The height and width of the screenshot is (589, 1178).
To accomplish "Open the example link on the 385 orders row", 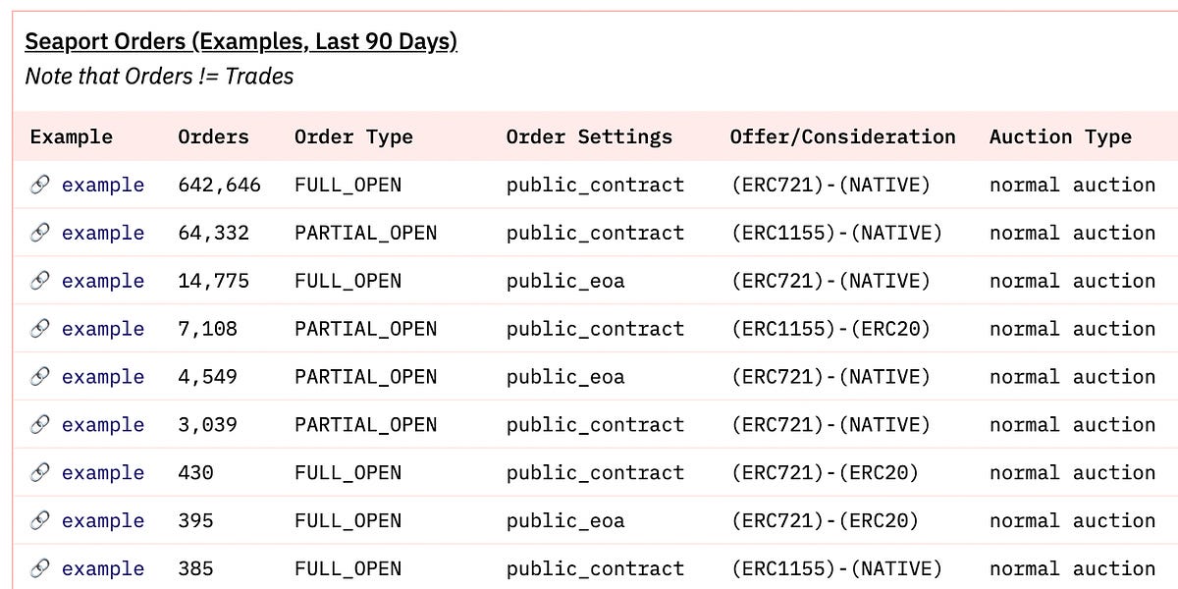I will pos(103,568).
